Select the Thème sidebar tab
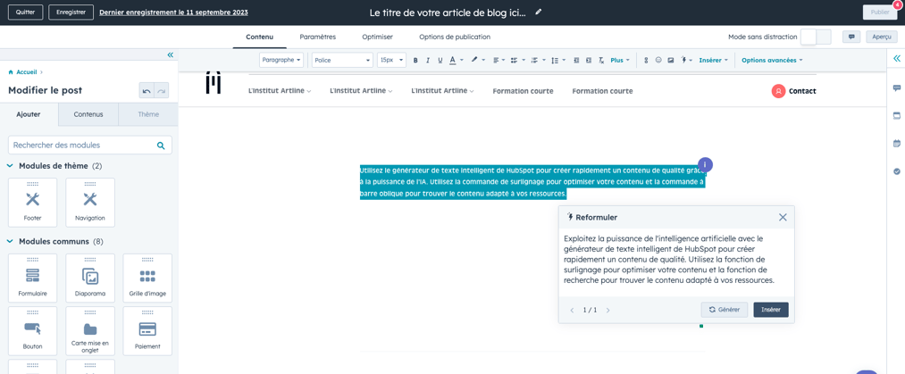 (x=148, y=114)
